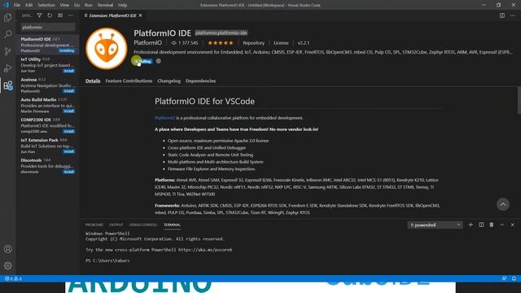521x293 pixels.
Task: Switch to the Details tab
Action: point(93,81)
